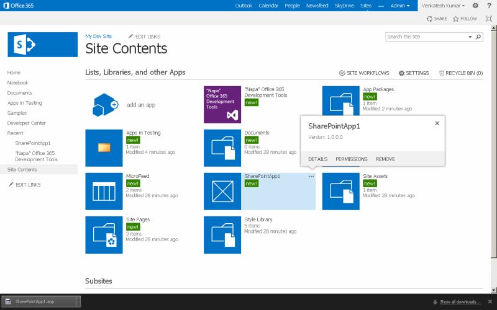Select DETAILS in the SharePointApp1 callout

317,159
